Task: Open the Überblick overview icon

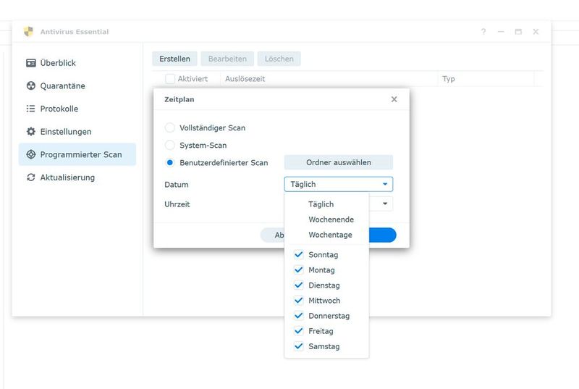Action: (30, 63)
